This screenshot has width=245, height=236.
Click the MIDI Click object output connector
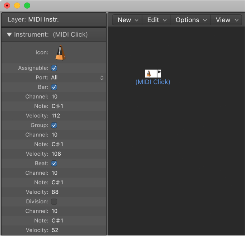coord(159,74)
